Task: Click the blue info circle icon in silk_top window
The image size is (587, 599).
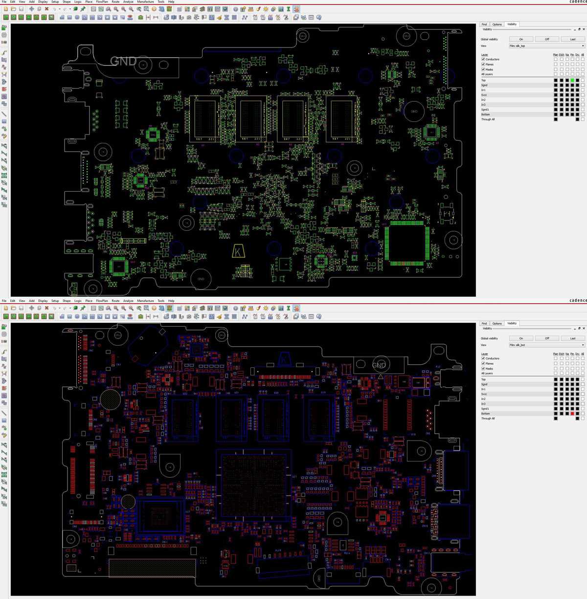Action: [236, 9]
